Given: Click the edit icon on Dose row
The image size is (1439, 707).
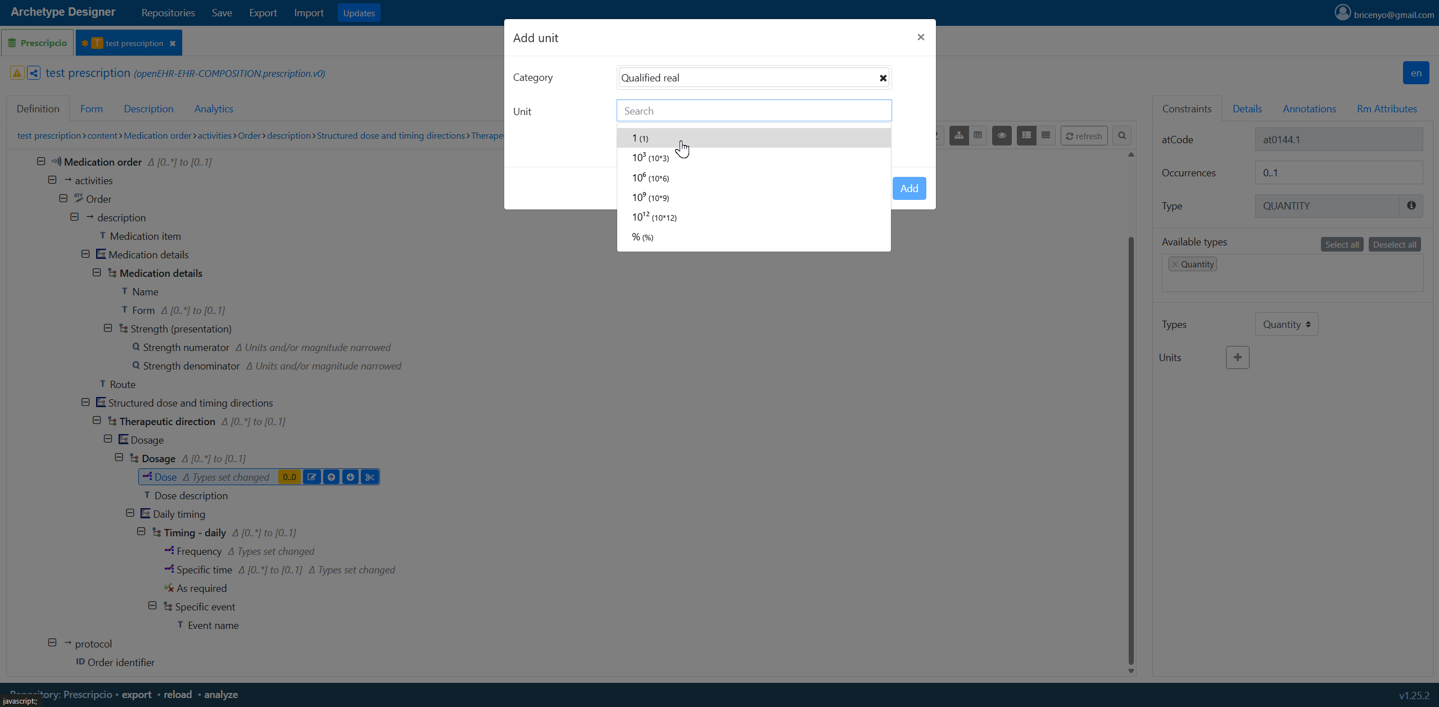Looking at the screenshot, I should (312, 477).
